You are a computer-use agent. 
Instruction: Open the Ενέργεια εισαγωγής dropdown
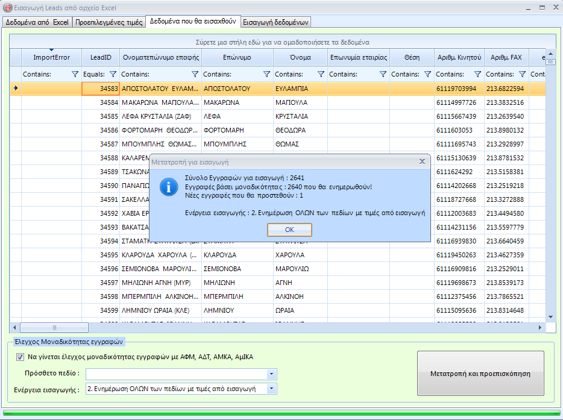pos(272,389)
